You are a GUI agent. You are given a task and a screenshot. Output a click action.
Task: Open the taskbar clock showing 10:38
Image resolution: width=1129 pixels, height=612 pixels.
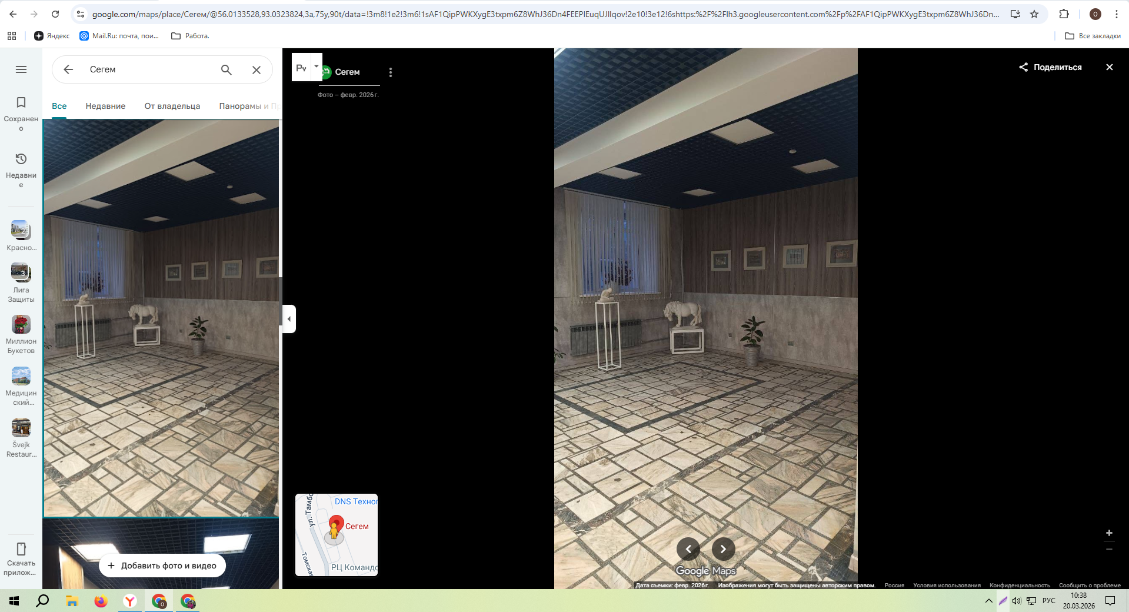click(1079, 601)
